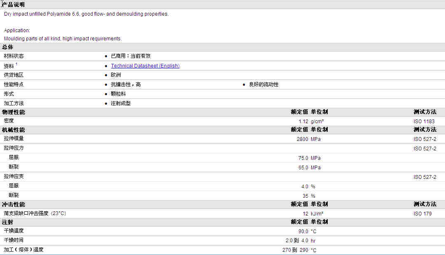Click the 拉伸模量 row label
This screenshot has height=255, width=445.
point(14,138)
